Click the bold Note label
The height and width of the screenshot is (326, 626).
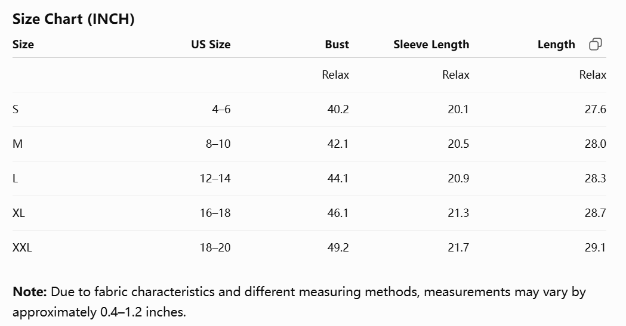(30, 291)
